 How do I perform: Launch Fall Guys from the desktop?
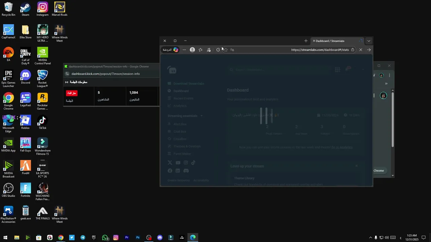[x=25, y=145]
